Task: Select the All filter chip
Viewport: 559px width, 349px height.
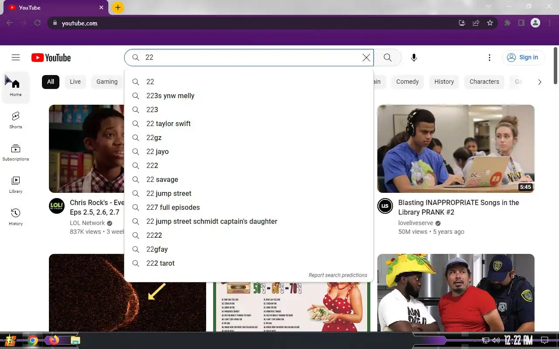Action: 51,82
